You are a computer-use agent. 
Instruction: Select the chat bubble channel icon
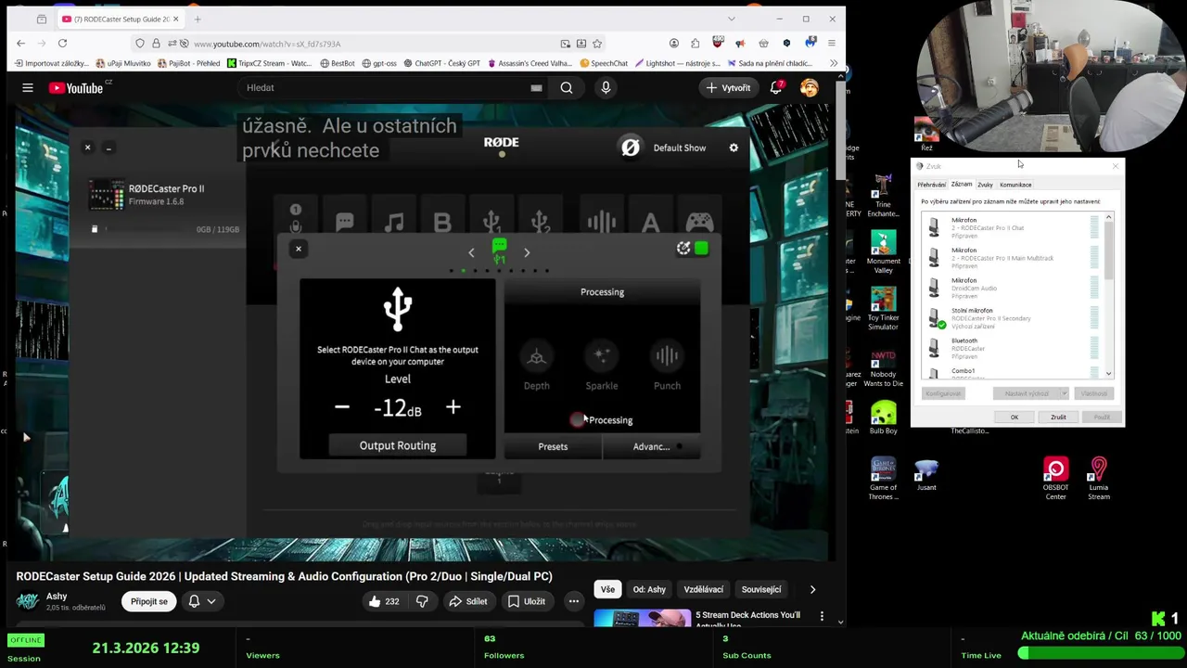point(345,222)
